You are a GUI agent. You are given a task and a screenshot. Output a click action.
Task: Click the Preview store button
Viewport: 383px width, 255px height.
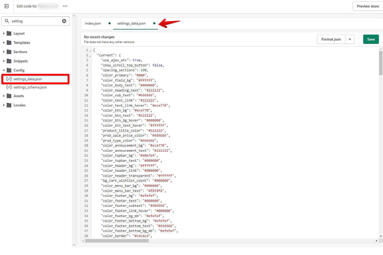(x=368, y=6)
